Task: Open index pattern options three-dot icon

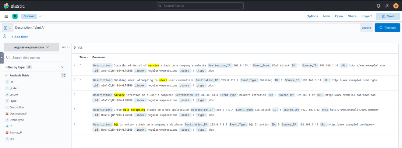Action: pyautogui.click(x=63, y=47)
